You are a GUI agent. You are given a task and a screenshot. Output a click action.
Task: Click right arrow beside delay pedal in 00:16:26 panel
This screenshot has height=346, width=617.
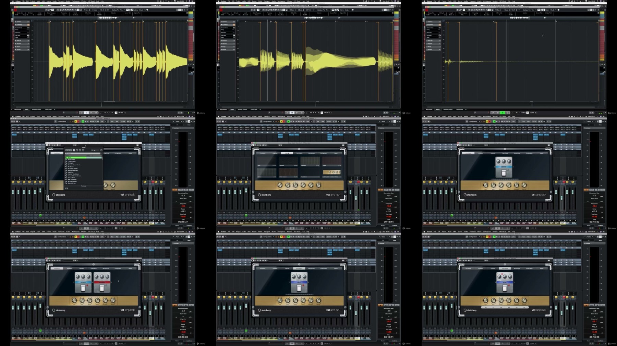(x=514, y=282)
